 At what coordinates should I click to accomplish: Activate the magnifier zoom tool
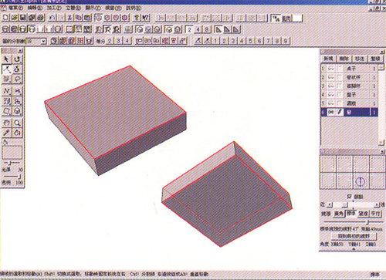17,123
